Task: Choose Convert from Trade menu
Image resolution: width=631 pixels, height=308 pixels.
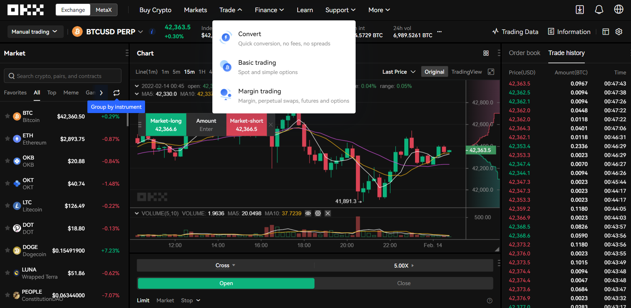Action: coord(284,38)
